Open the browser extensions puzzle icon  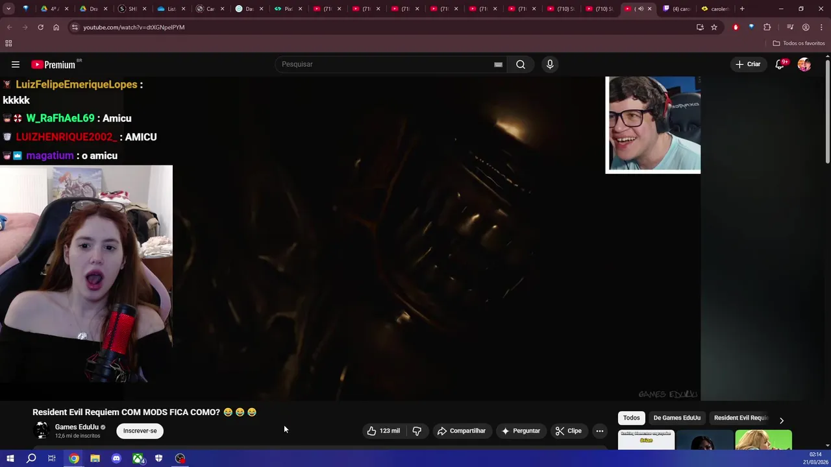click(x=767, y=27)
